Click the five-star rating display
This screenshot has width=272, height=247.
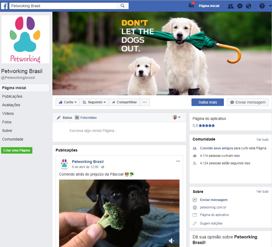click(206, 126)
